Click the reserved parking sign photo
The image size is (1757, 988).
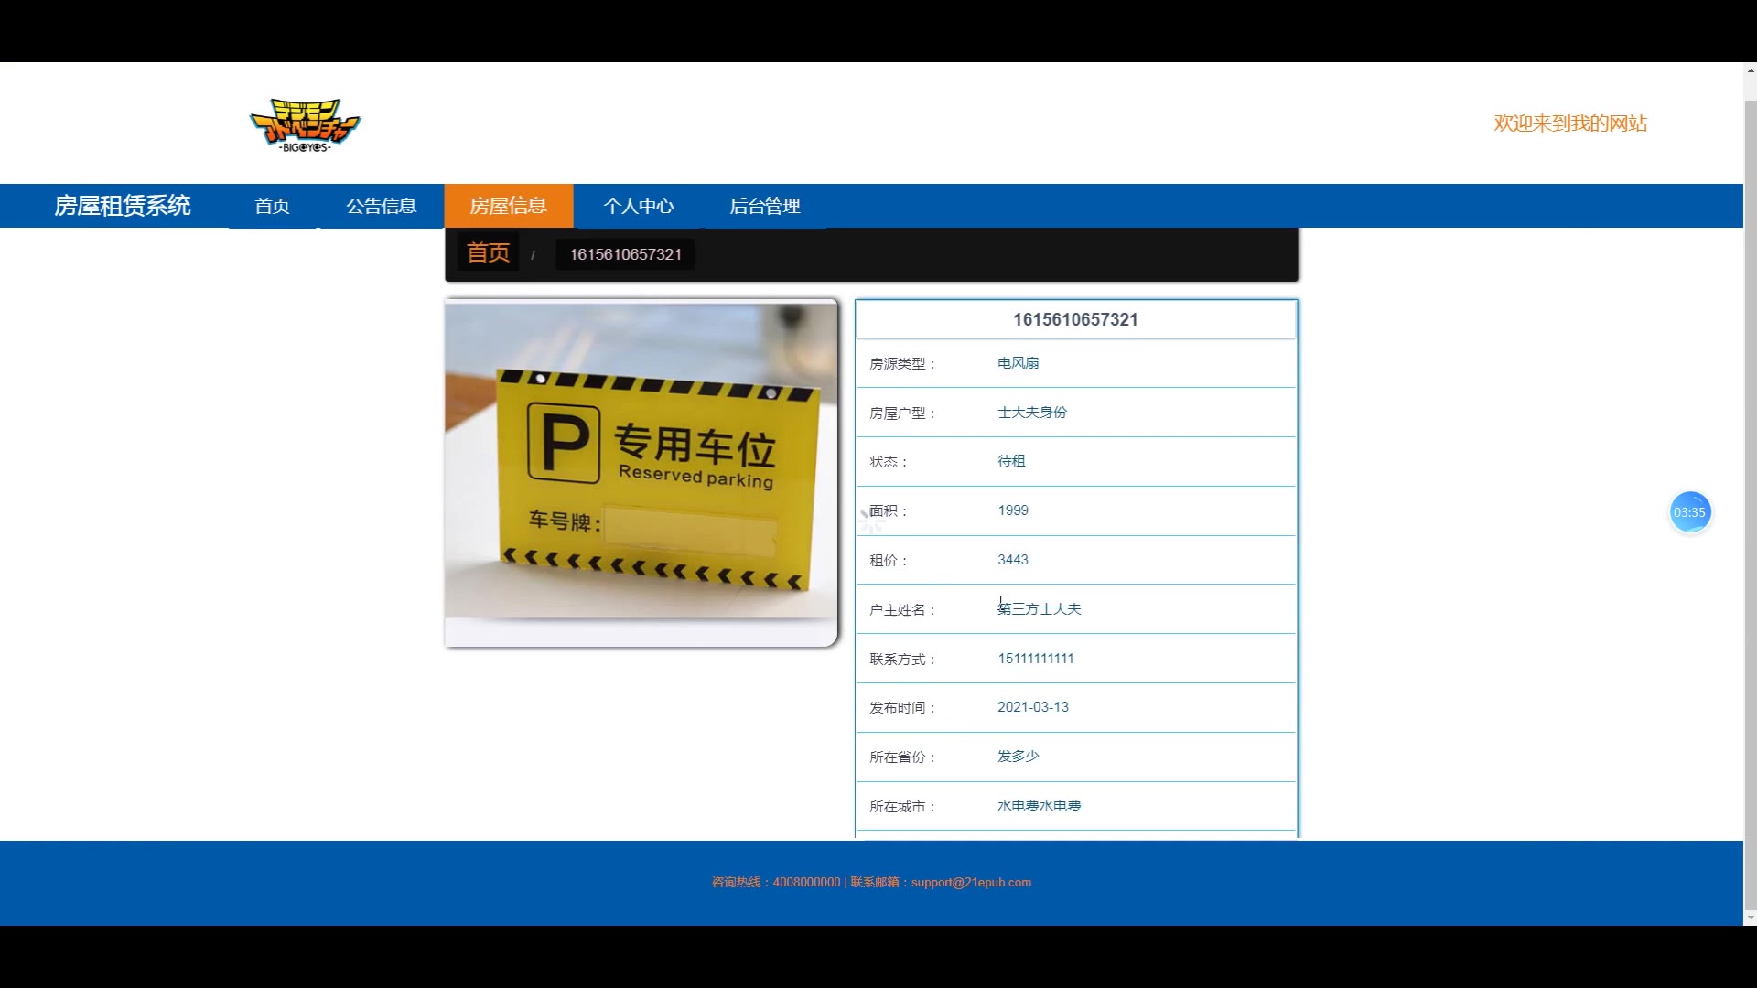tap(641, 462)
